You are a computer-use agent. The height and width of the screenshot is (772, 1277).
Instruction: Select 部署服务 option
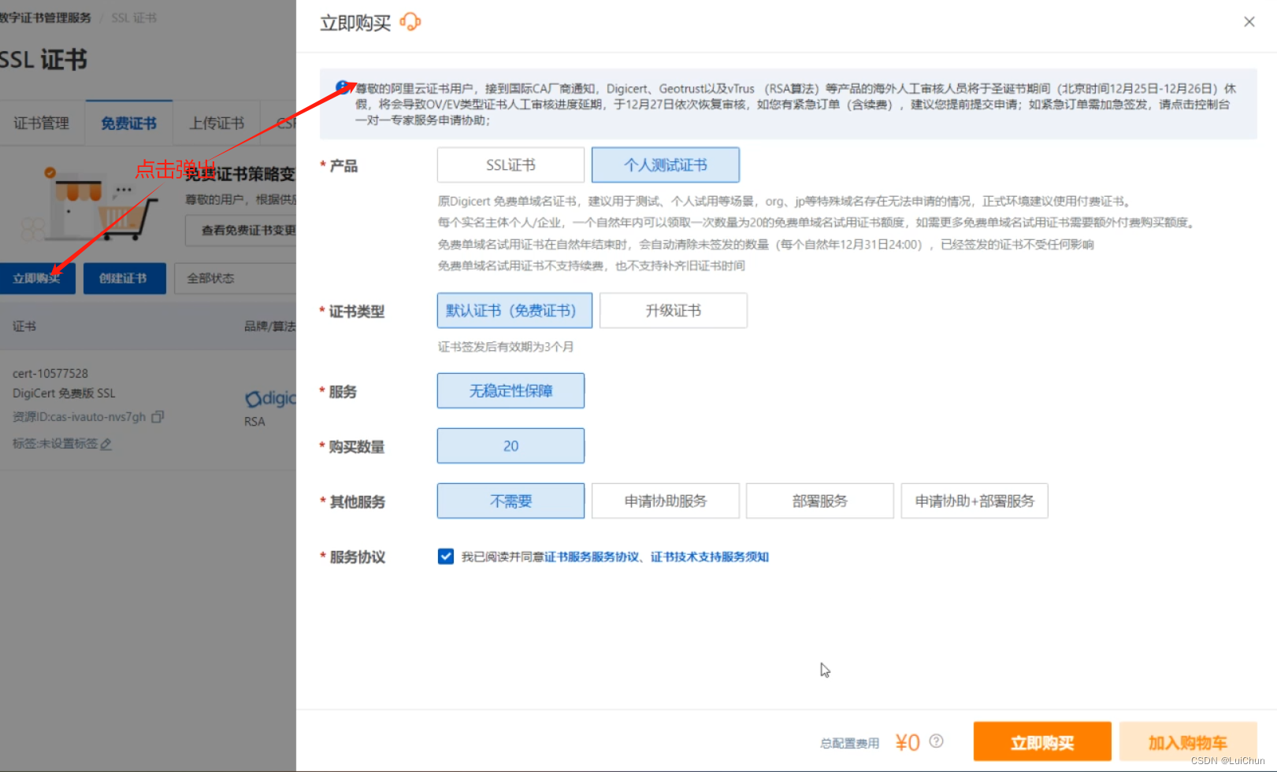[820, 501]
